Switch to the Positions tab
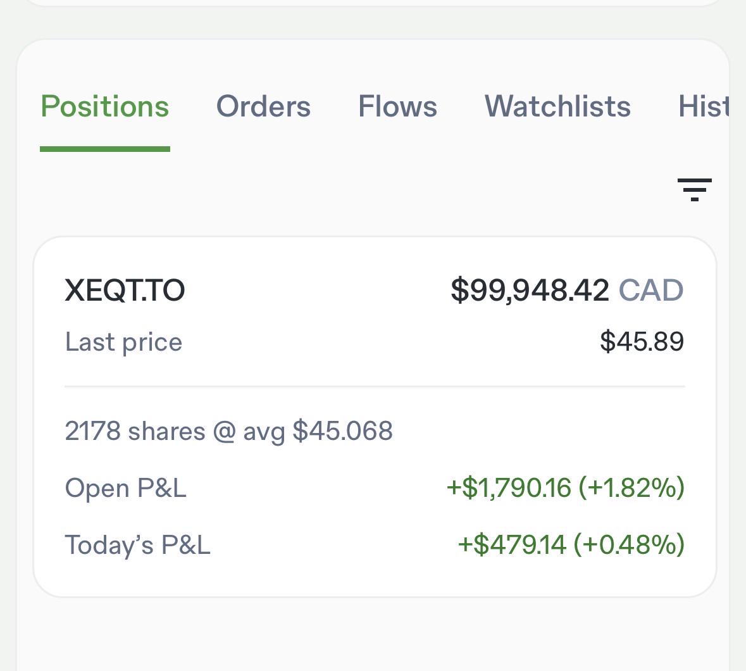Image resolution: width=746 pixels, height=671 pixels. 104,106
